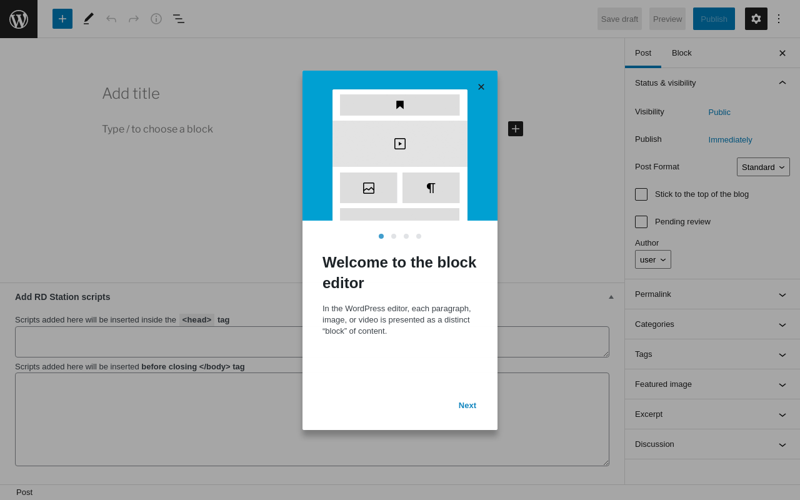Click the Undo arrow icon
800x500 pixels.
click(x=111, y=19)
